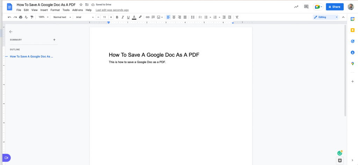Click the blue Share button
This screenshot has height=165, width=358.
(335, 7)
